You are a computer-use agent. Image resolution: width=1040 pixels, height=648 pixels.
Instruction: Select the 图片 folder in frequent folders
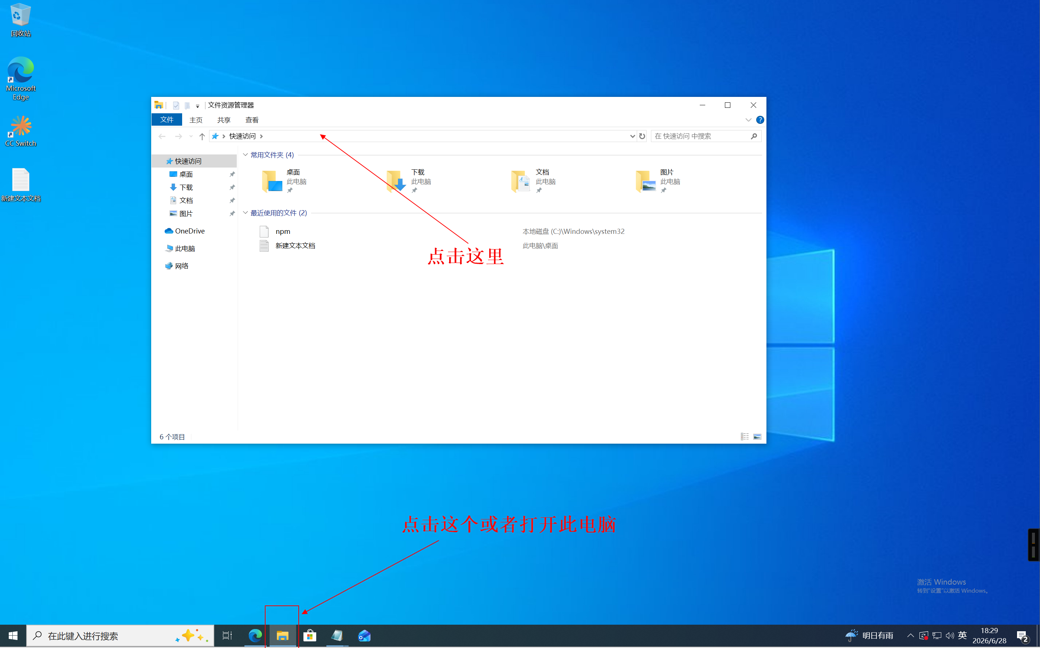point(659,180)
